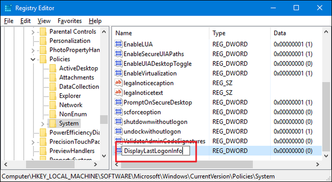
Task: Select the PreviewHandlers key label
Action: coord(72,151)
